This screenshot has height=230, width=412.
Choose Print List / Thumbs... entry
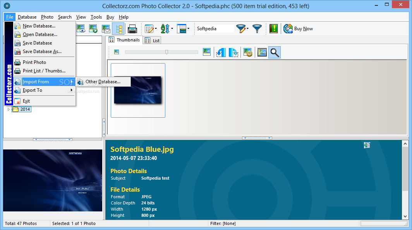click(x=45, y=71)
